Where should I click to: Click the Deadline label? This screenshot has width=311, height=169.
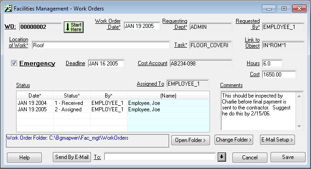(75, 63)
